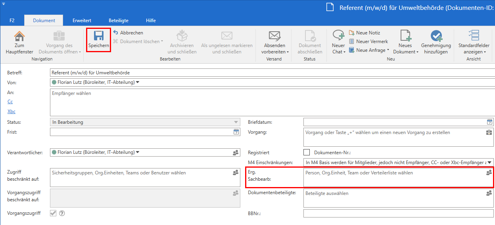Expand M4 Einschränkungen dropdown
The height and width of the screenshot is (225, 495).
pyautogui.click(x=490, y=162)
